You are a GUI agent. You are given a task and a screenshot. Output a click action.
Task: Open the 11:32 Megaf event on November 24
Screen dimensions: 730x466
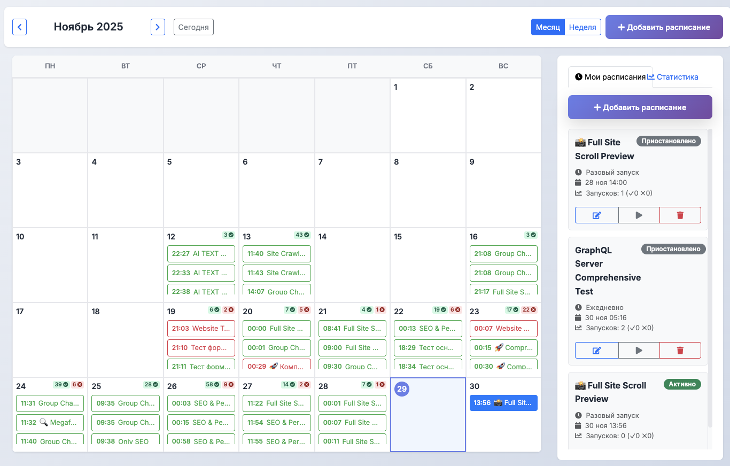(50, 422)
